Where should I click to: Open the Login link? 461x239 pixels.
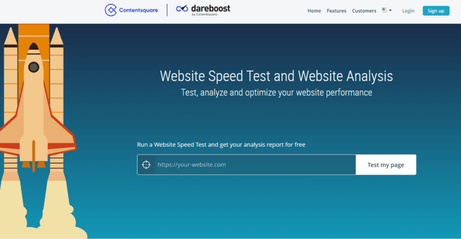pyautogui.click(x=408, y=11)
